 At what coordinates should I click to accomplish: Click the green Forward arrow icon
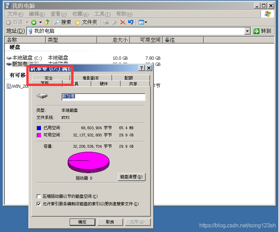coord(34,23)
